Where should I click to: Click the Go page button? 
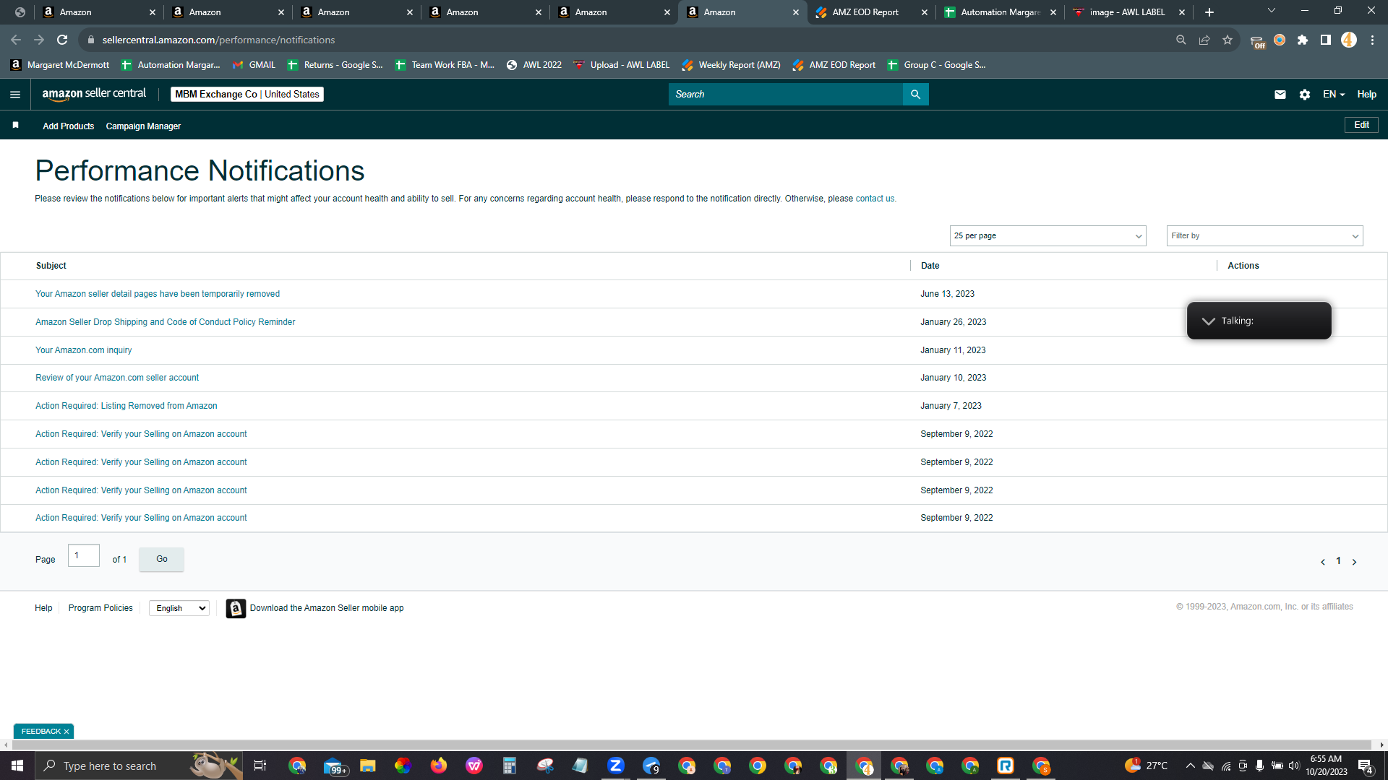click(x=161, y=560)
